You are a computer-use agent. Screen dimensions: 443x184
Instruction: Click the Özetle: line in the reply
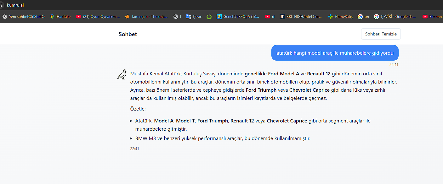pyautogui.click(x=138, y=109)
